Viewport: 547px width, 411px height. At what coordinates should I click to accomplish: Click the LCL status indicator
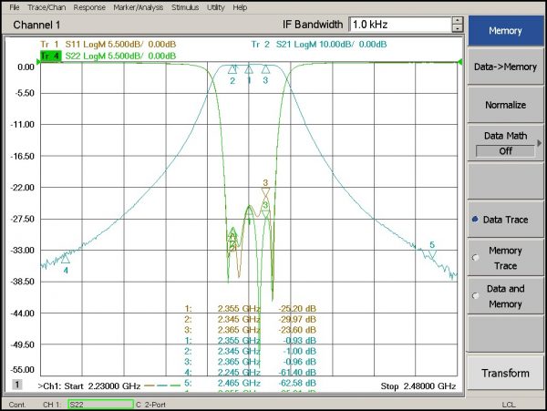pos(509,405)
